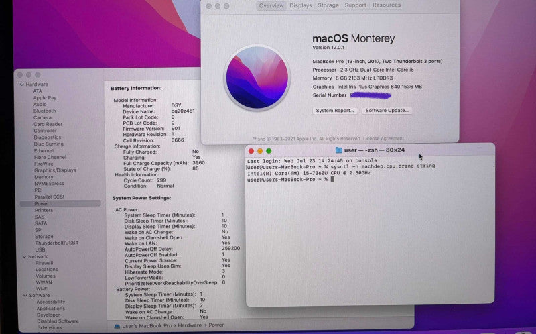Open the Resources tab
The height and width of the screenshot is (334, 536).
tap(387, 5)
